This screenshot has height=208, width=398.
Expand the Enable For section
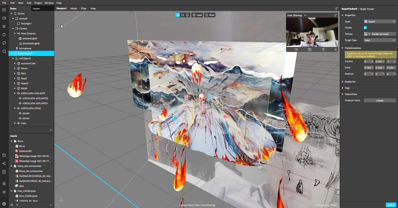click(x=349, y=82)
